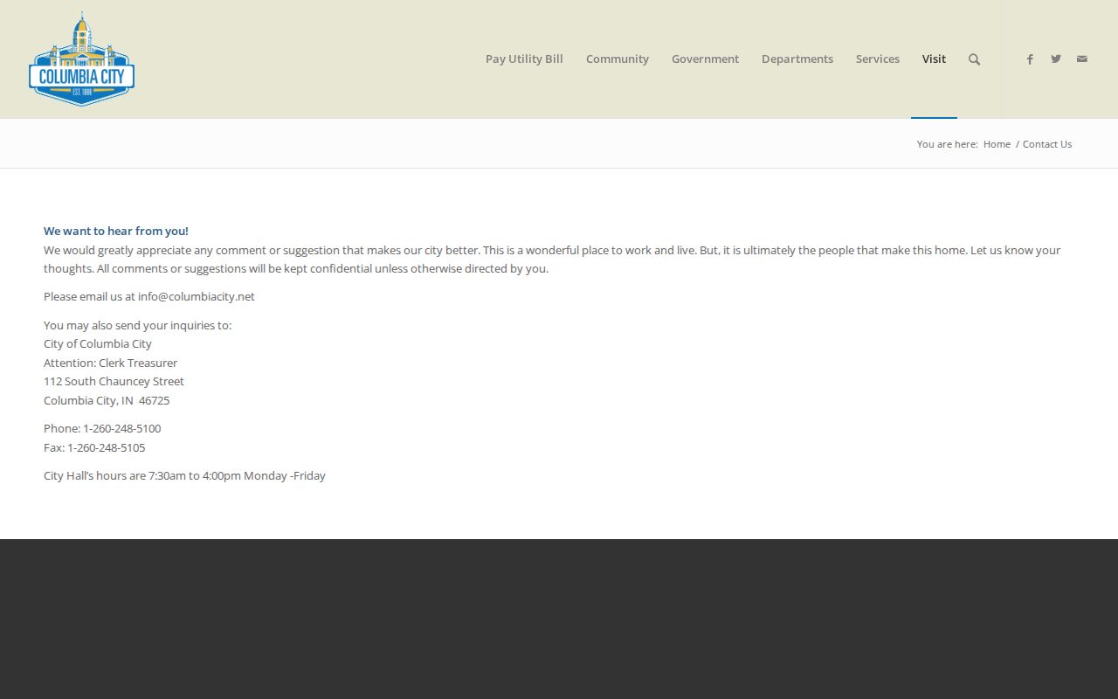Click 'Columbia City, IN 46725' line

pyautogui.click(x=107, y=400)
